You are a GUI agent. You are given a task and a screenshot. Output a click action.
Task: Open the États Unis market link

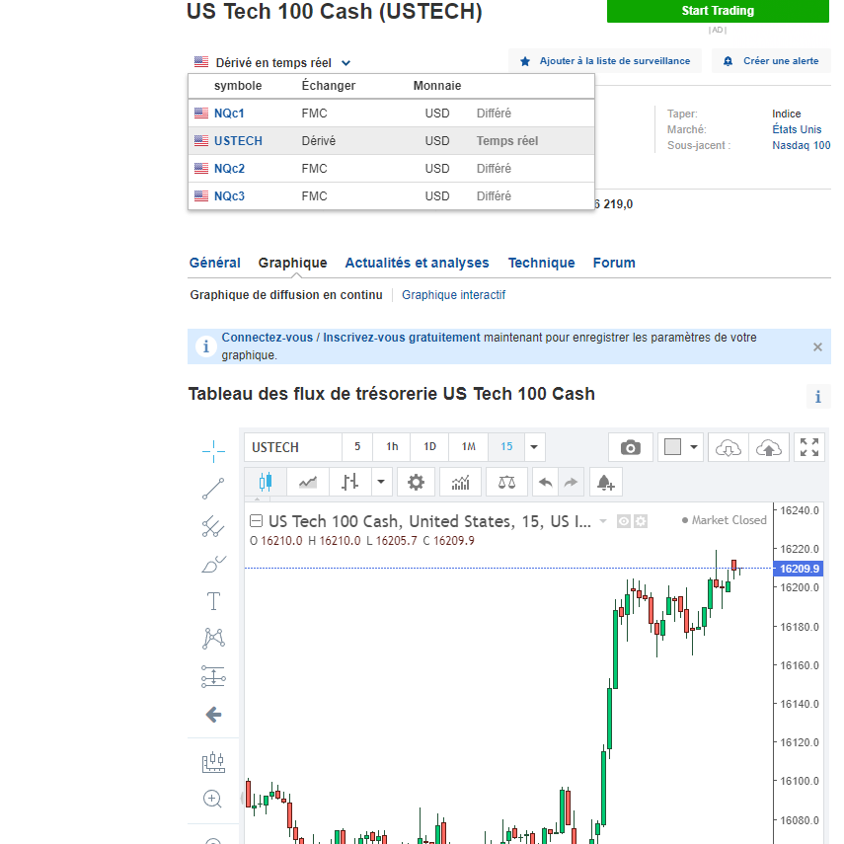click(x=797, y=129)
